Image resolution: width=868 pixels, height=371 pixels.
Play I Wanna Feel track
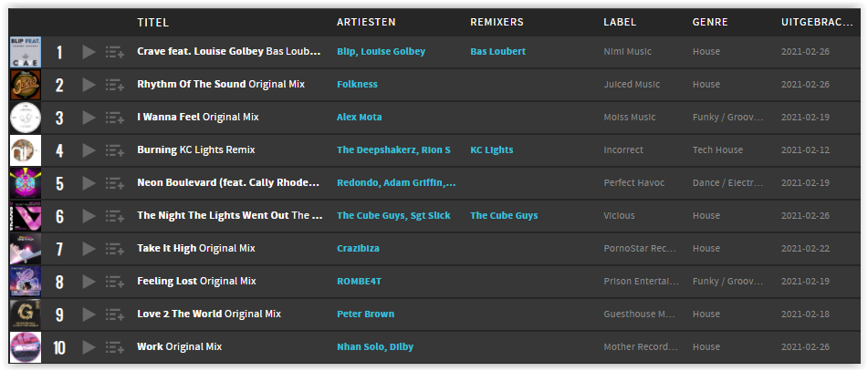(89, 118)
